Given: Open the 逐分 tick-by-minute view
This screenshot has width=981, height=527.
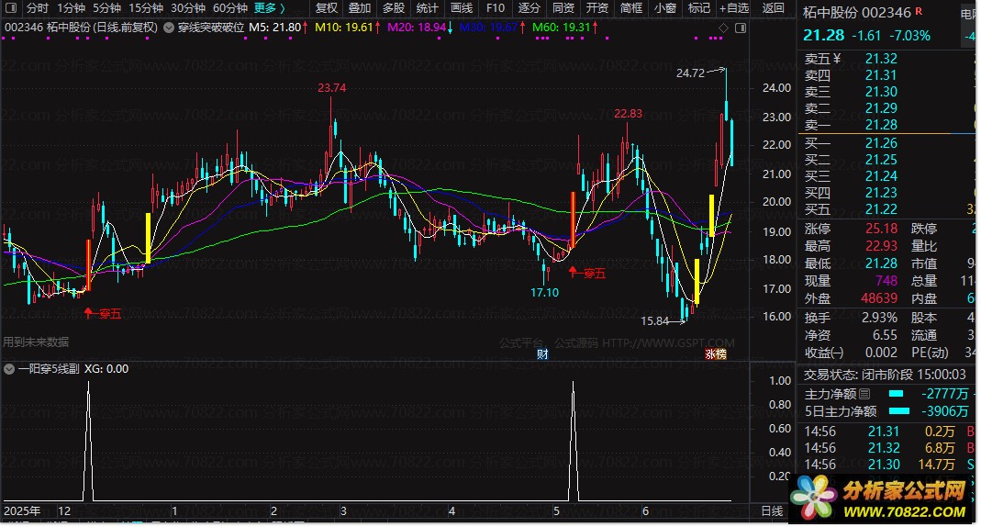Looking at the screenshot, I should coord(530,8).
